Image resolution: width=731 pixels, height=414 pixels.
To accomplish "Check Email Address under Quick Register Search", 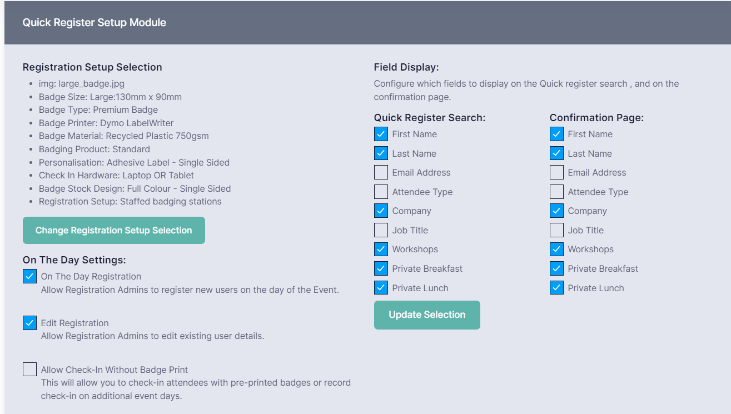I will (381, 172).
